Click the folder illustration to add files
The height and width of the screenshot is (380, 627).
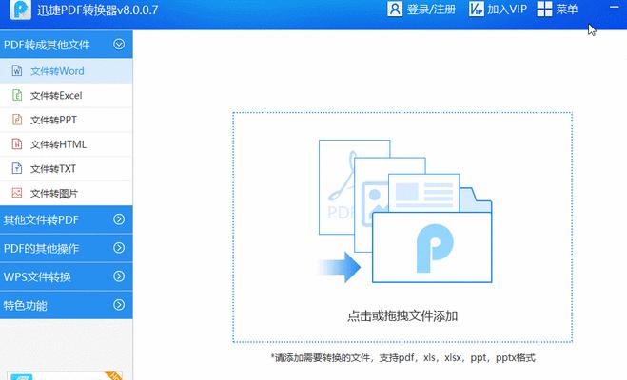pyautogui.click(x=404, y=211)
